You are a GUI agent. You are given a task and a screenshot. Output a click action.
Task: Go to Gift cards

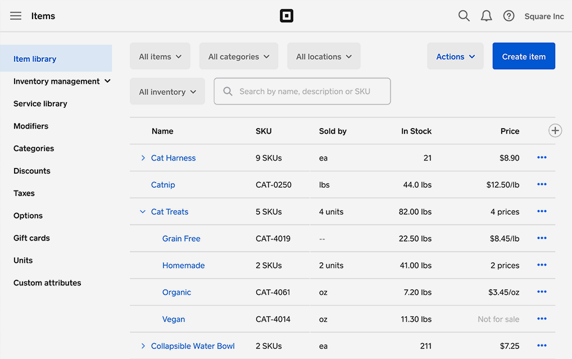click(31, 238)
